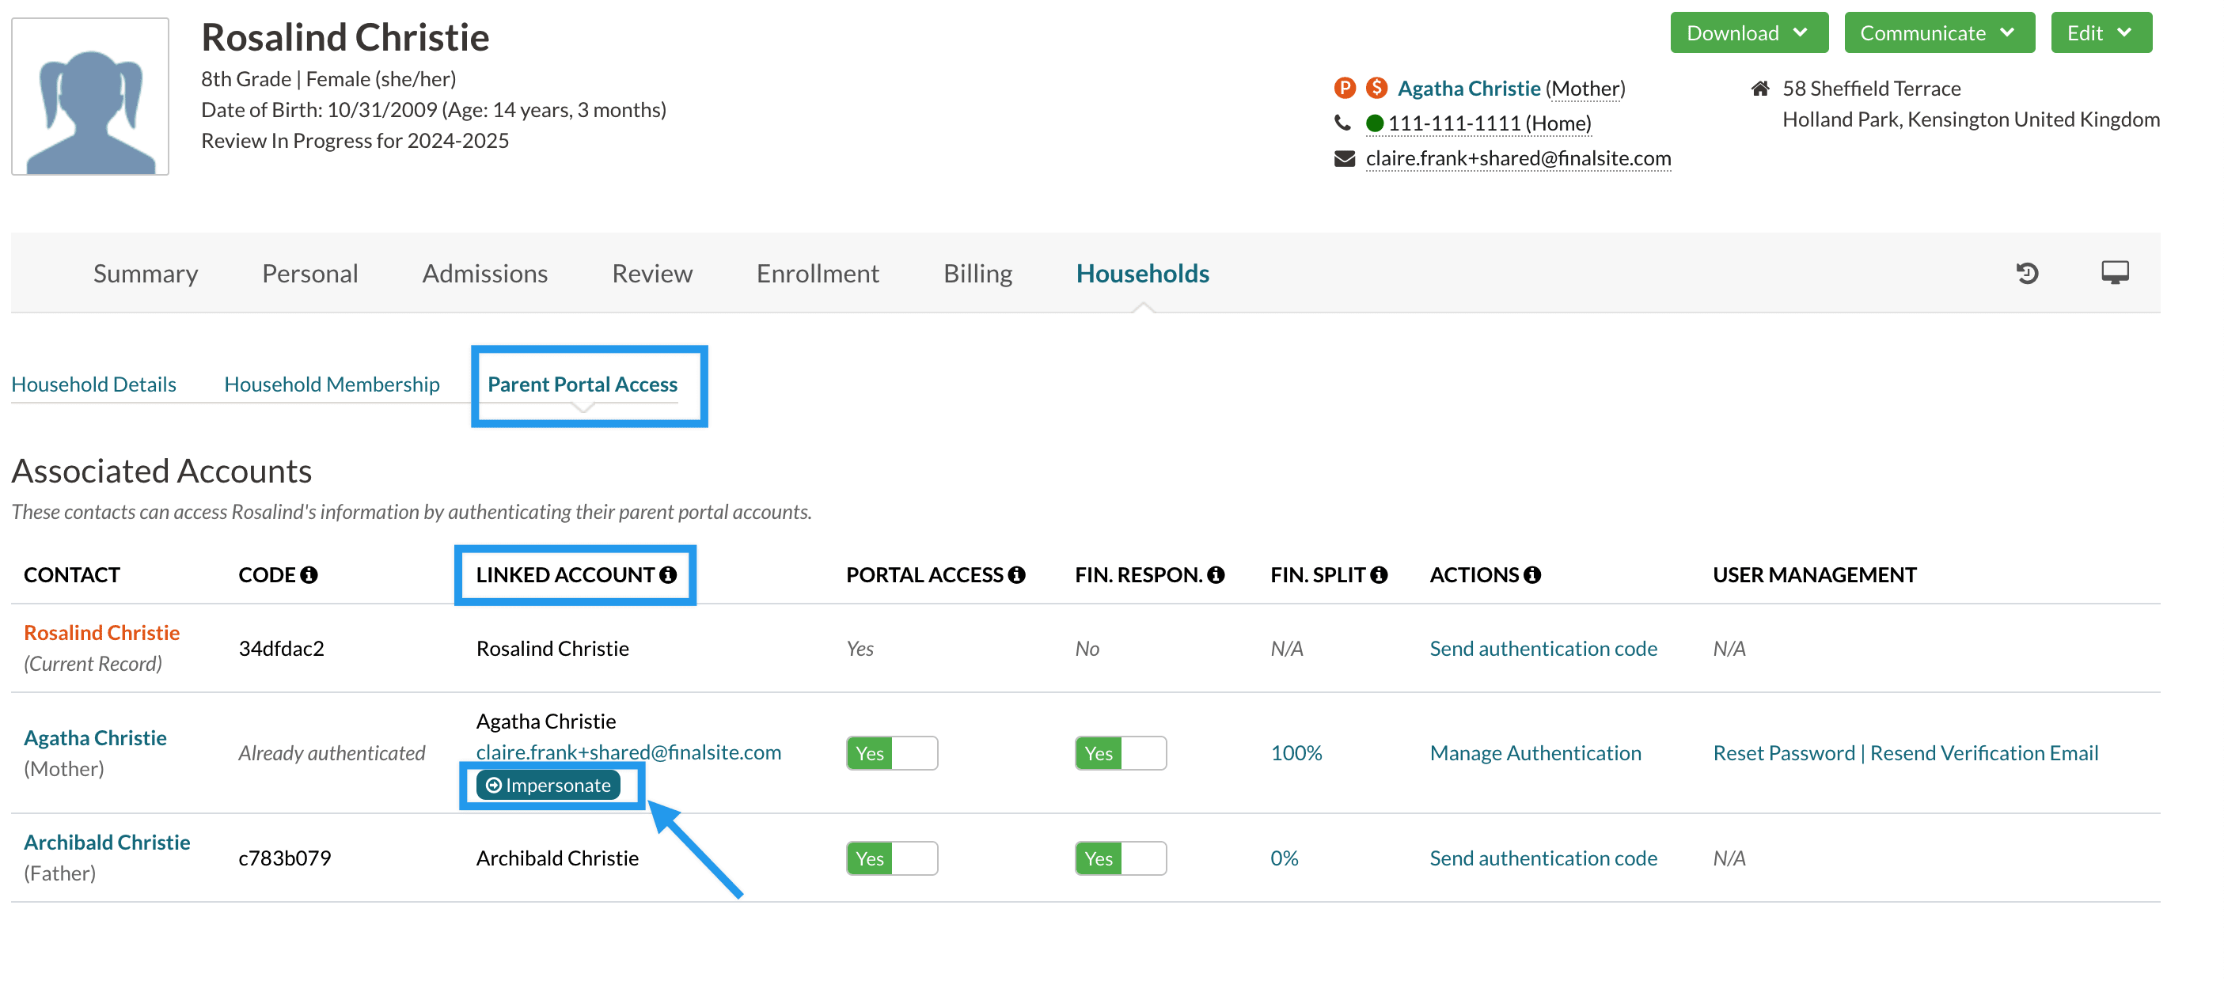Click the Fin. Respon. info icon
Screen dimensions: 2224x981
1216,574
